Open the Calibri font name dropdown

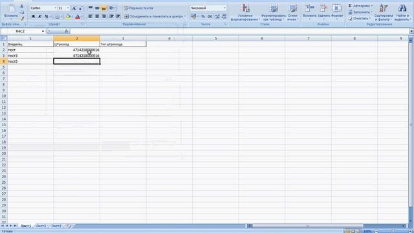[56, 8]
